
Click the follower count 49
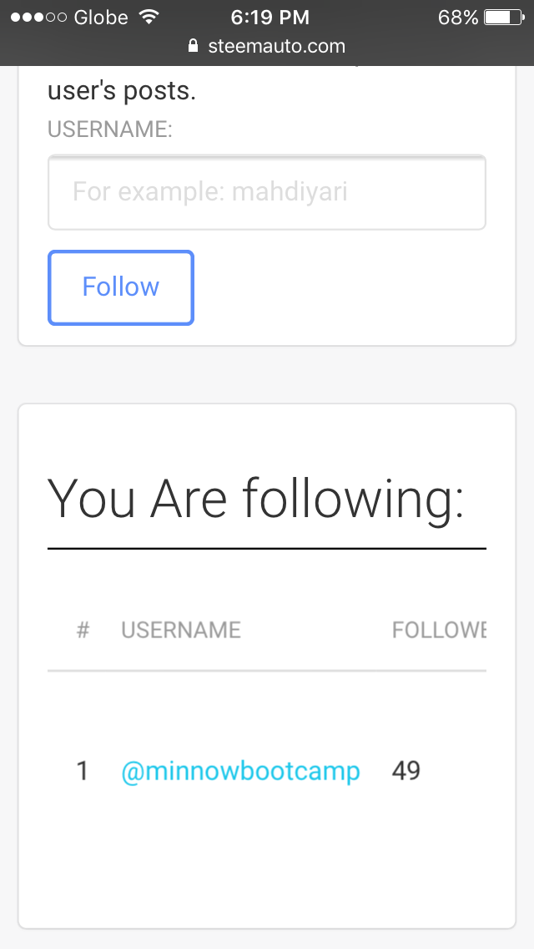point(406,771)
